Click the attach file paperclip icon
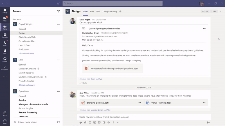 (x=85, y=122)
